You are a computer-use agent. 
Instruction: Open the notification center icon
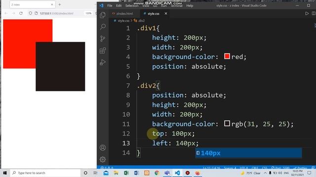pos(310,173)
